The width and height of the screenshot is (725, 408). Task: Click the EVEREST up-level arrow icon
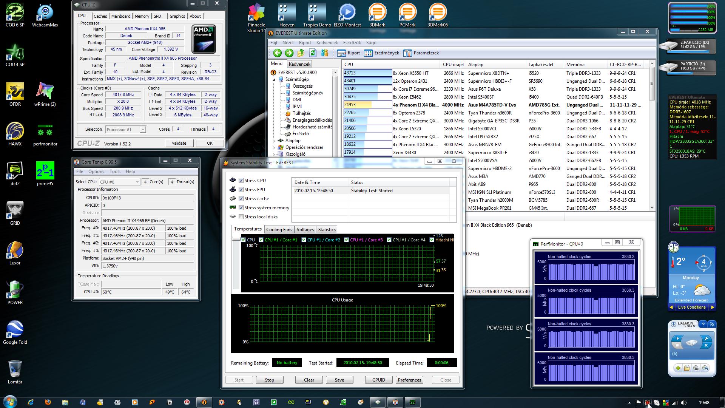tap(301, 53)
